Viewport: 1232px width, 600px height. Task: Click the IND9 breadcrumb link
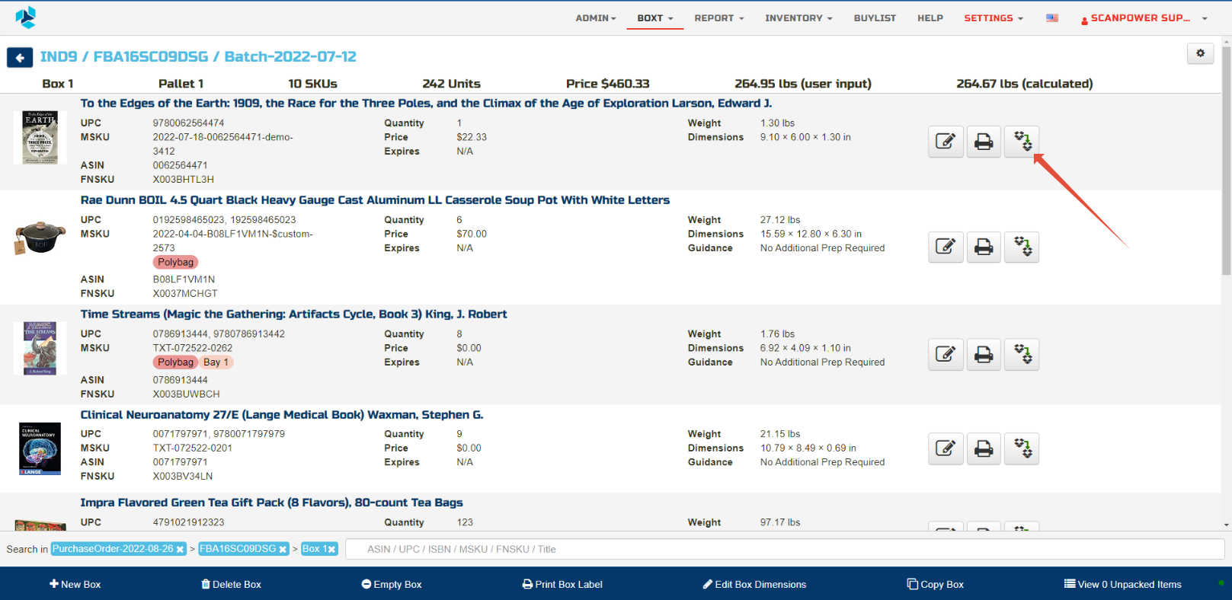coord(59,57)
